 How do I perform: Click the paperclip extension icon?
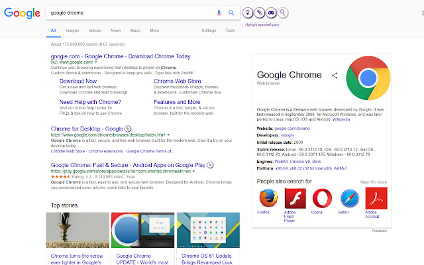coord(259,13)
